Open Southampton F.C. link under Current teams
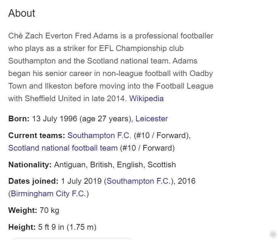Viewport: 278px width, 240px height. point(99,135)
